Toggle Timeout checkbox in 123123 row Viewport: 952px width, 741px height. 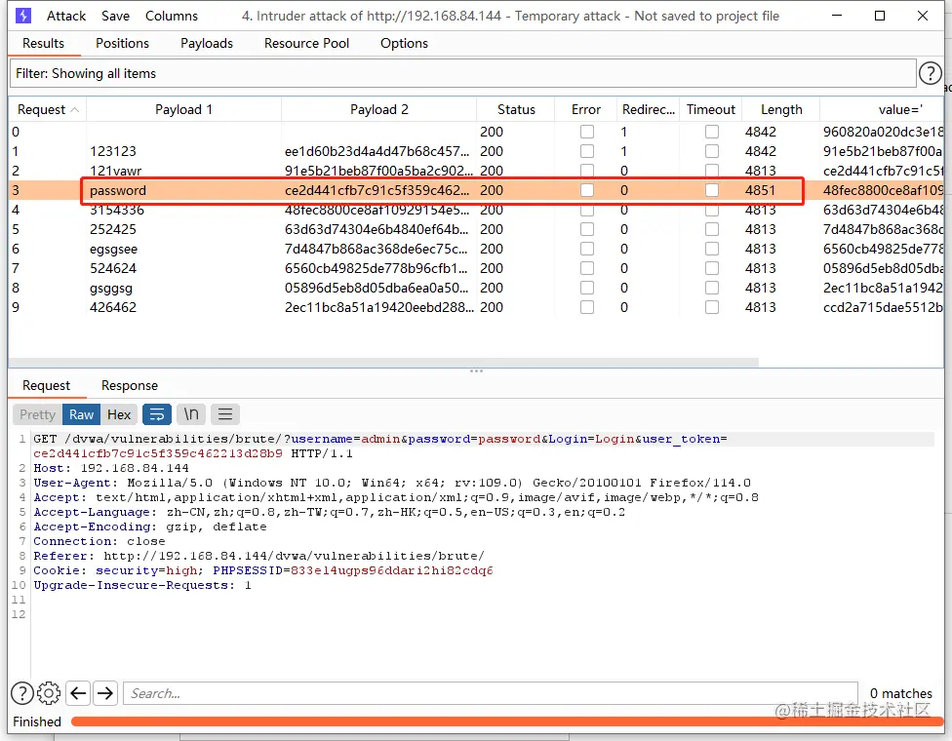pos(712,151)
